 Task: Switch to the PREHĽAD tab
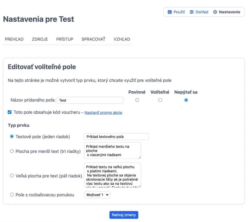[14, 39]
